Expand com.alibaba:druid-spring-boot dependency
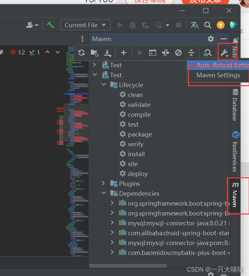The height and width of the screenshot is (276, 249). (112, 233)
